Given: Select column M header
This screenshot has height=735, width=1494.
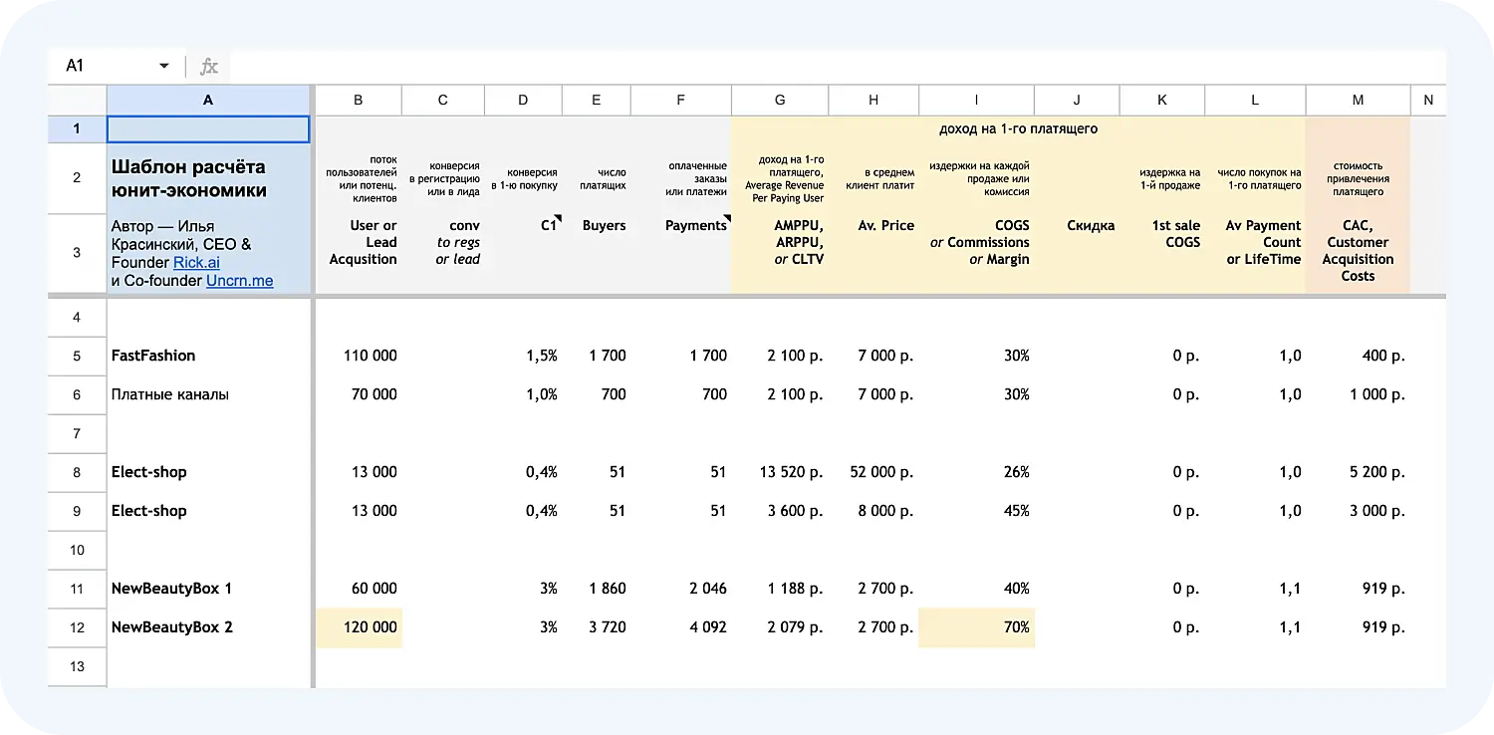Looking at the screenshot, I should (x=1358, y=100).
